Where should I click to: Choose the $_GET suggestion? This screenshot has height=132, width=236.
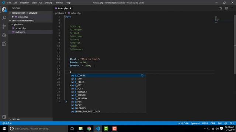click(108, 85)
